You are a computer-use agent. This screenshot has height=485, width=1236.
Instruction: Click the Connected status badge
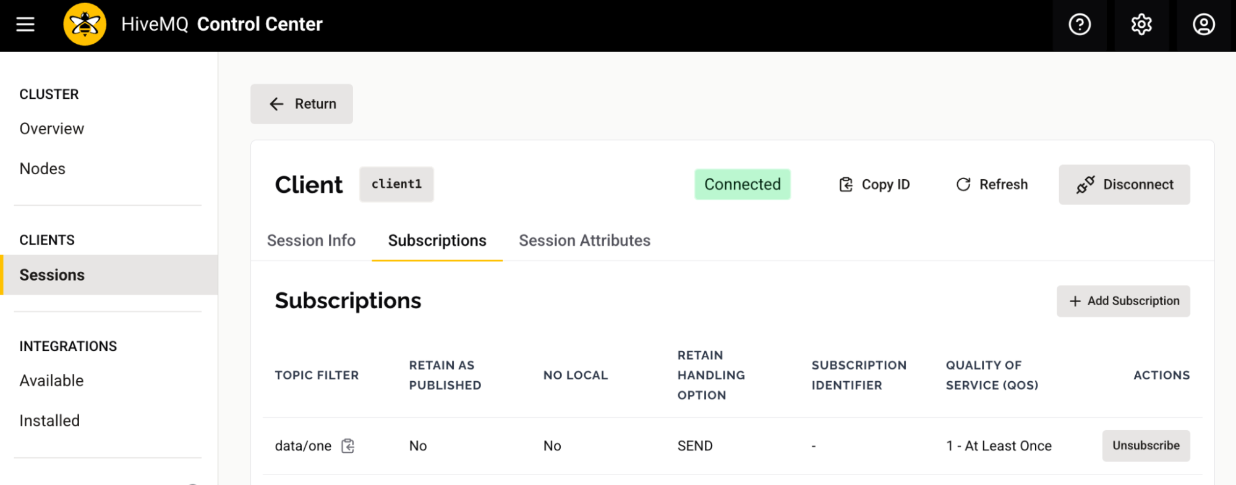click(743, 184)
